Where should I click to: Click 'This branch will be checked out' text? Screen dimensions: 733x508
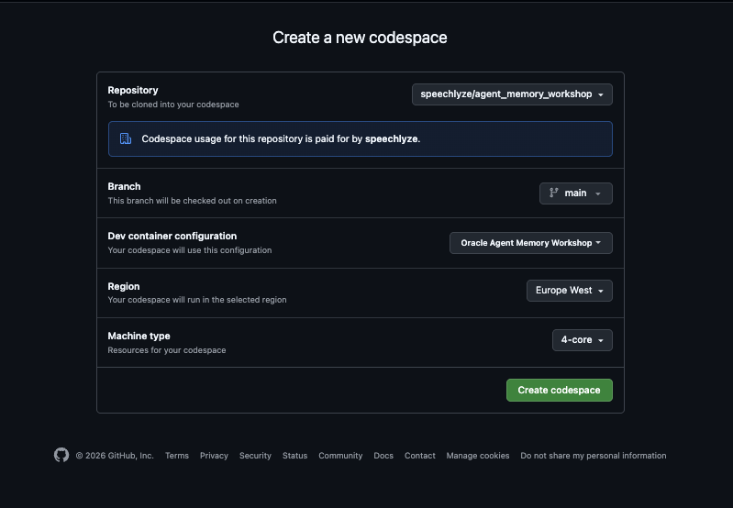[192, 201]
